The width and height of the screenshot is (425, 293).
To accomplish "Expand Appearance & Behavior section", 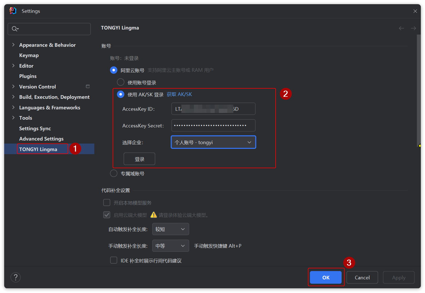I will point(13,45).
